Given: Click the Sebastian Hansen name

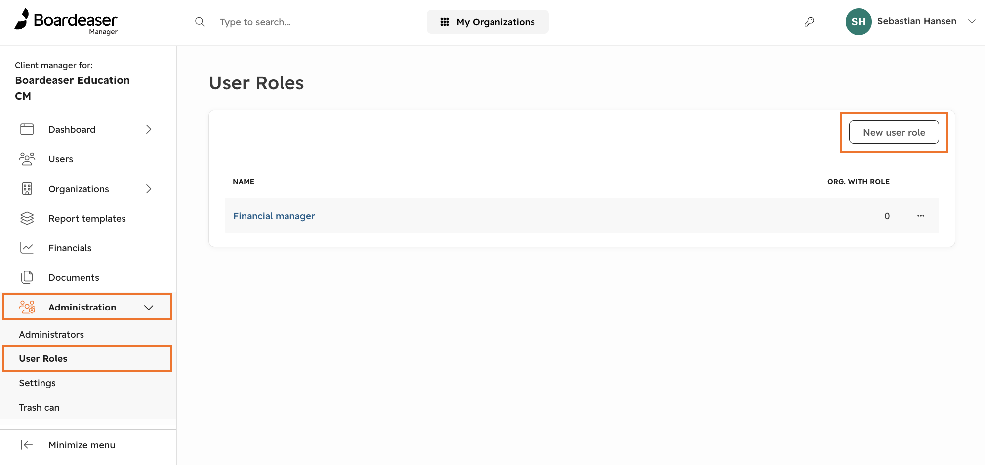Looking at the screenshot, I should point(917,21).
